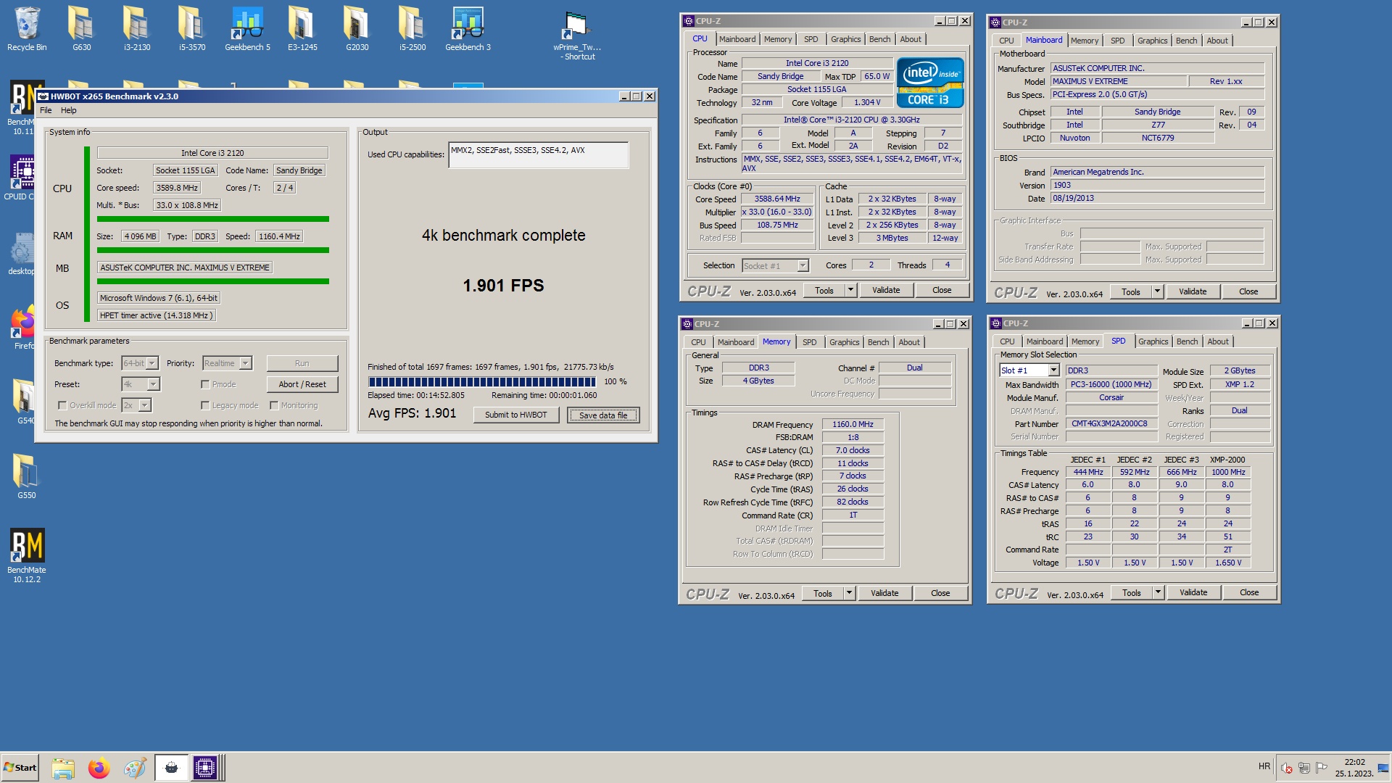Image resolution: width=1392 pixels, height=783 pixels.
Task: Select About tab in CPU-Z SPD window
Action: point(1217,341)
